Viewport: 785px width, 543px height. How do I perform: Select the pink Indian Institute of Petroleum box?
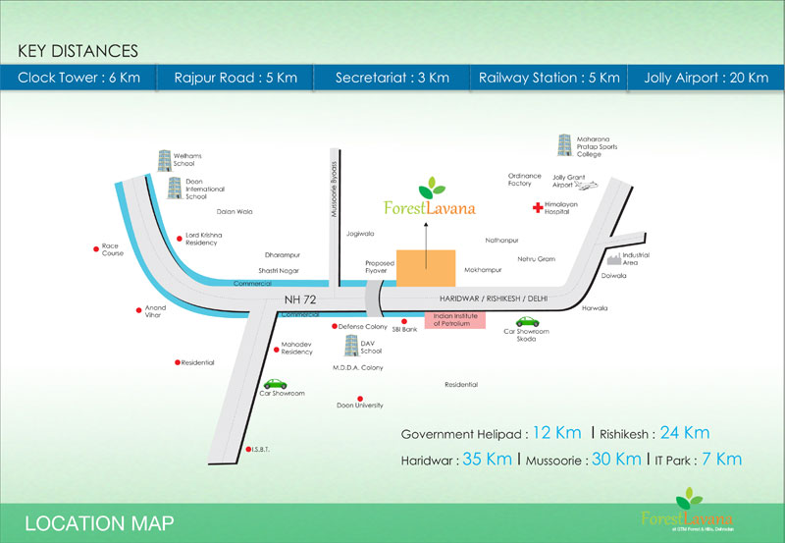pyautogui.click(x=455, y=320)
